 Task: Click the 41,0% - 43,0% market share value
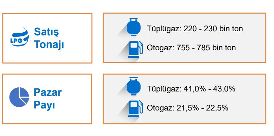[x=209, y=89]
